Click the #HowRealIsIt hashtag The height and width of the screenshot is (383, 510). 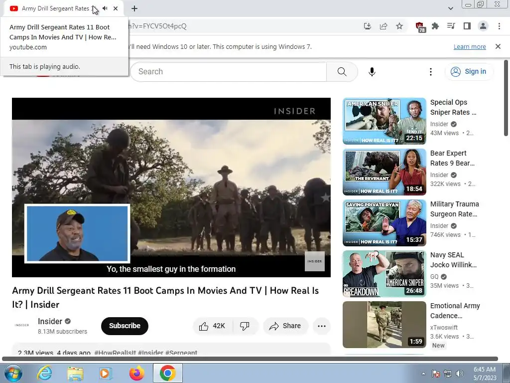(x=115, y=353)
